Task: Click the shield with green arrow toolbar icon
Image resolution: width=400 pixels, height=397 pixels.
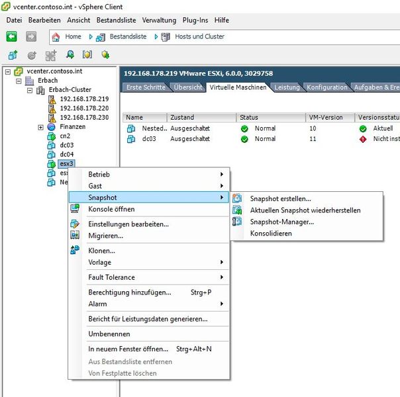Action: click(x=105, y=54)
